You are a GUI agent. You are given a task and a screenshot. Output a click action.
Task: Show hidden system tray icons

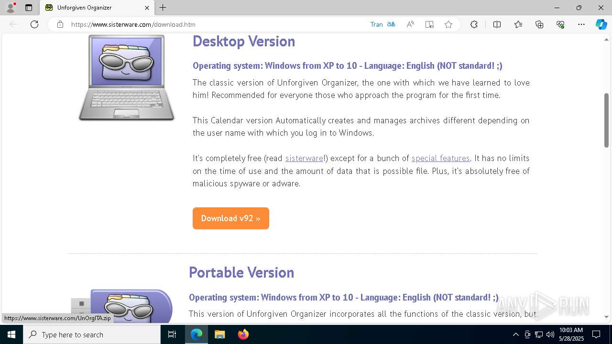coord(515,334)
